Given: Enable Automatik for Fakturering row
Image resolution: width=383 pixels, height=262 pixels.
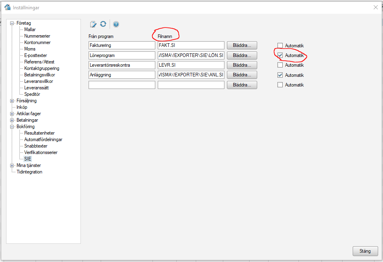Looking at the screenshot, I should (x=280, y=45).
